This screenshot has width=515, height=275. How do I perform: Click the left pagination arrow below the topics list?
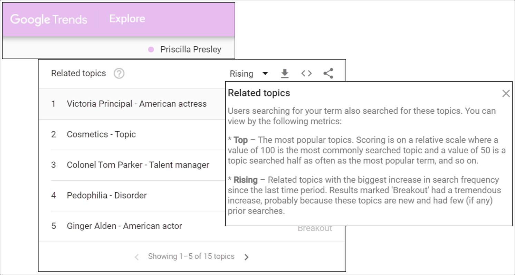pyautogui.click(x=136, y=256)
